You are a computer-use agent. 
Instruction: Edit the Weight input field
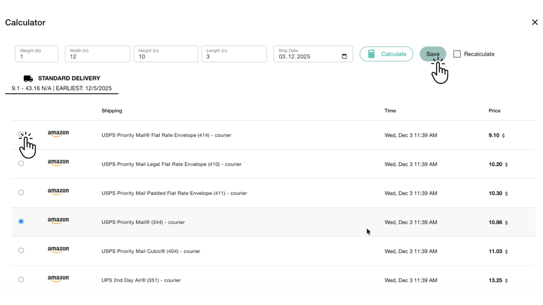(x=36, y=56)
